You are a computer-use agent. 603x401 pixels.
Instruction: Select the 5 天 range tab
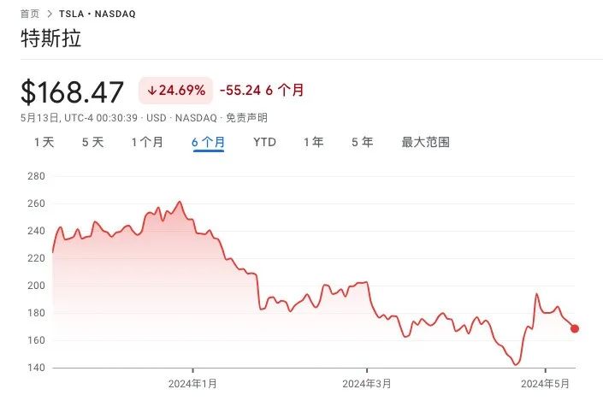(92, 142)
